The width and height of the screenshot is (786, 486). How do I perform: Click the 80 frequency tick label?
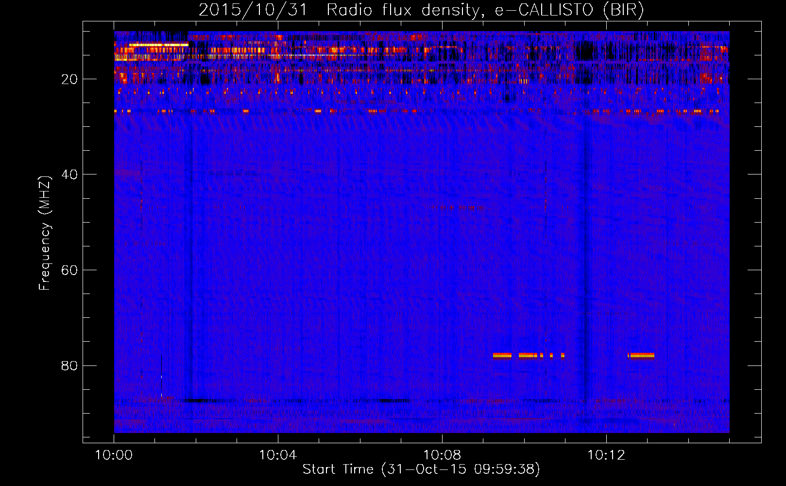[69, 365]
